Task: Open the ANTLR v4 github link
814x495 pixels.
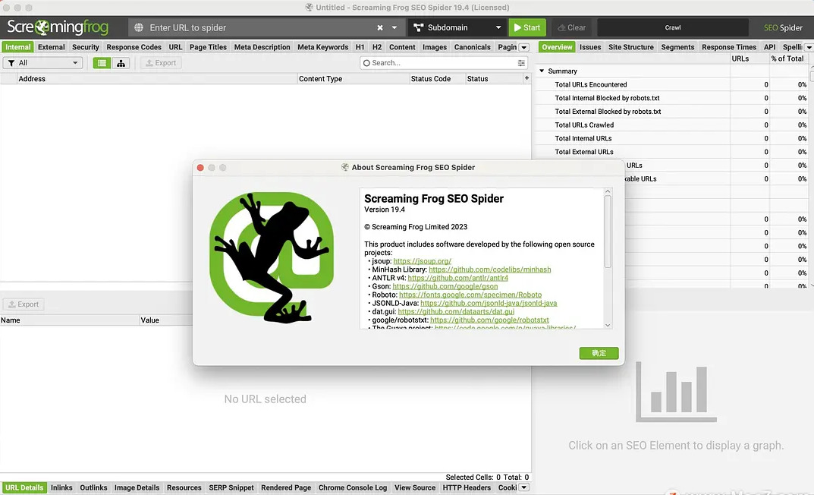Action: [x=458, y=278]
